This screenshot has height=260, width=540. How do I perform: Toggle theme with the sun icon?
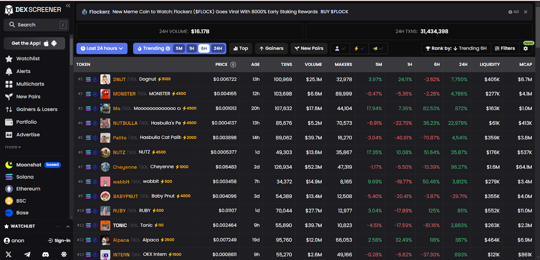(x=64, y=255)
